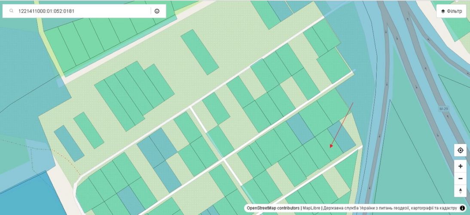Select the small blue standalone parcel at far left
470x215 pixels.
click(x=69, y=143)
